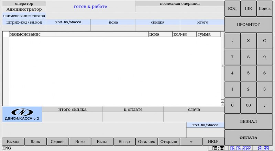Click the 13:39 clock display
The height and width of the screenshot is (151, 275).
pos(263,148)
